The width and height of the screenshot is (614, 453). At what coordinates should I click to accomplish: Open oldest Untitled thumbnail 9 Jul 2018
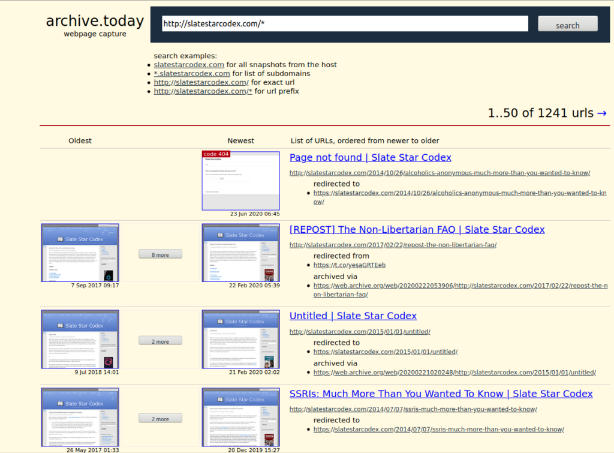[x=80, y=340]
